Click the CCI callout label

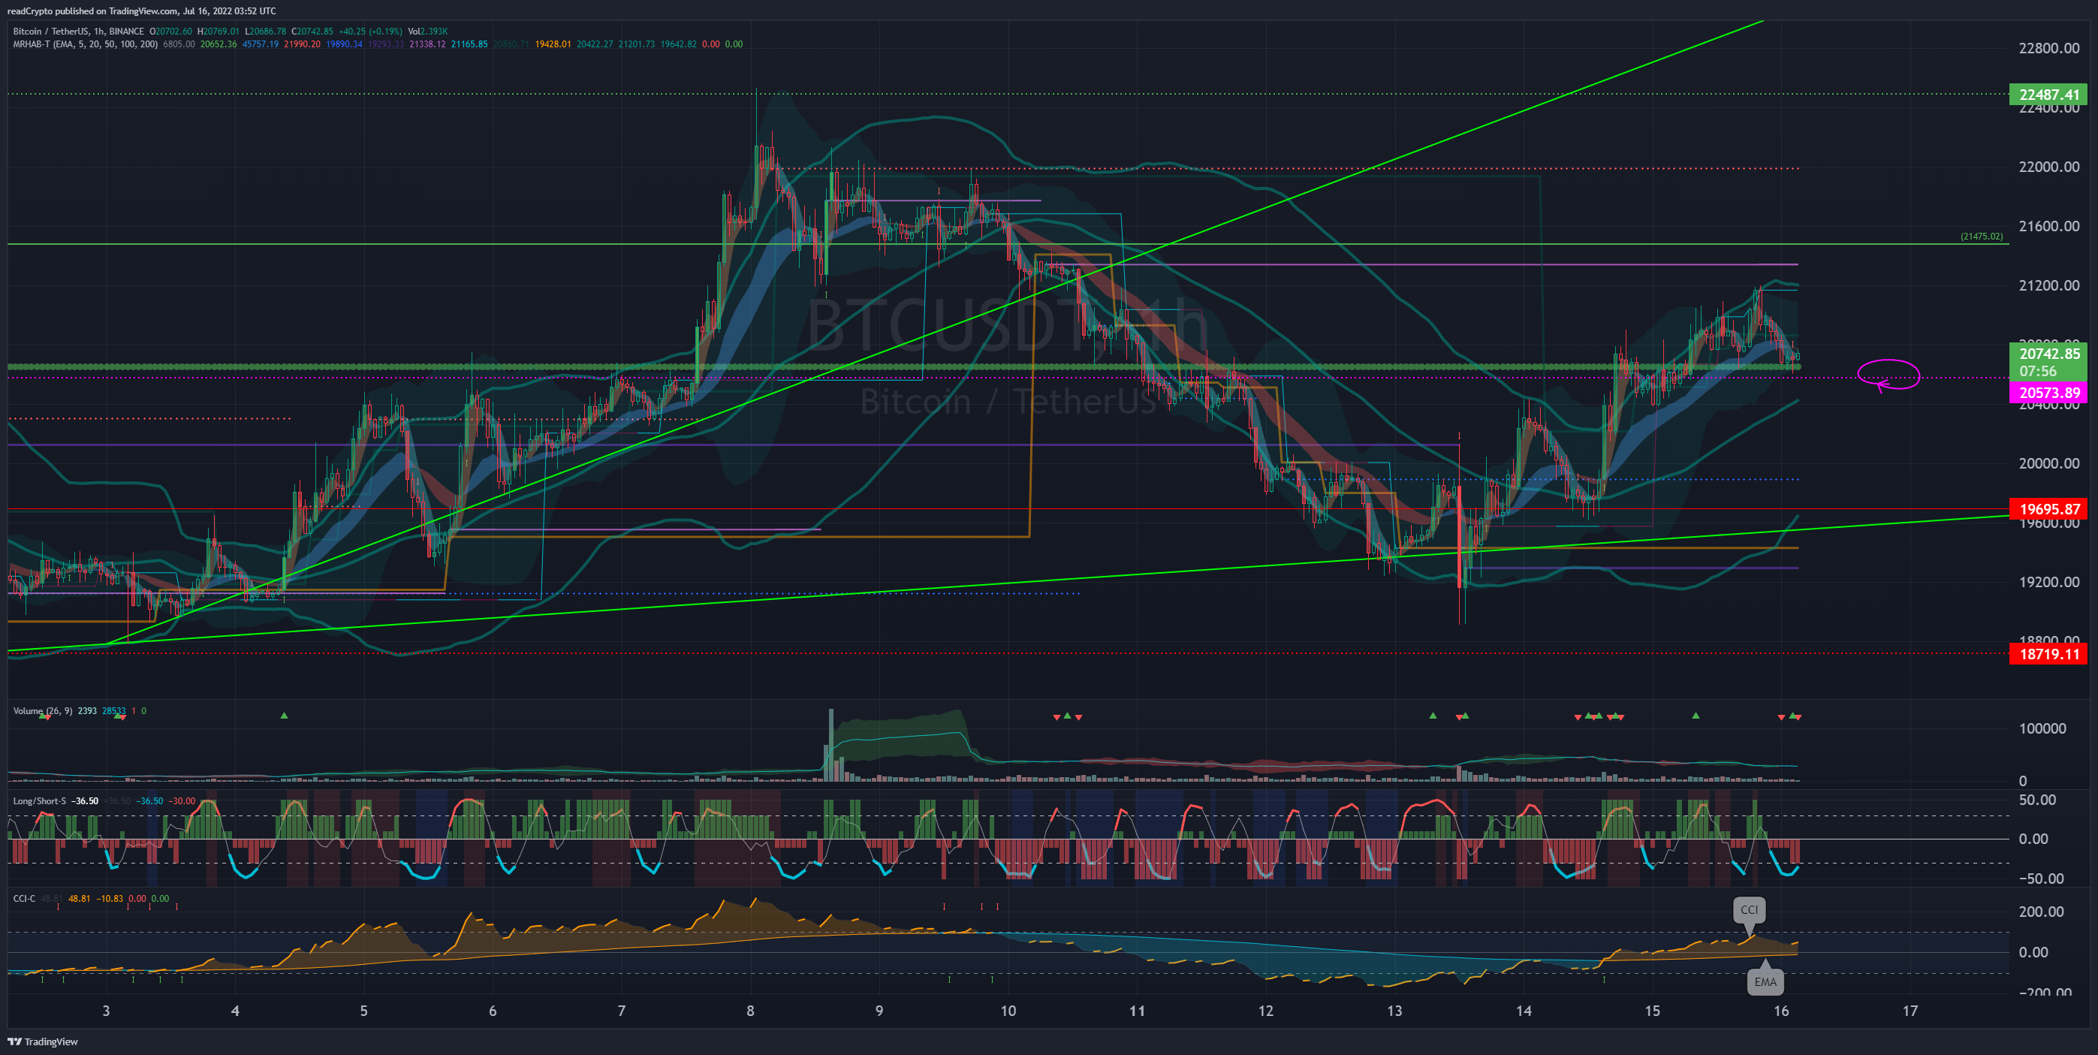pyautogui.click(x=1749, y=910)
